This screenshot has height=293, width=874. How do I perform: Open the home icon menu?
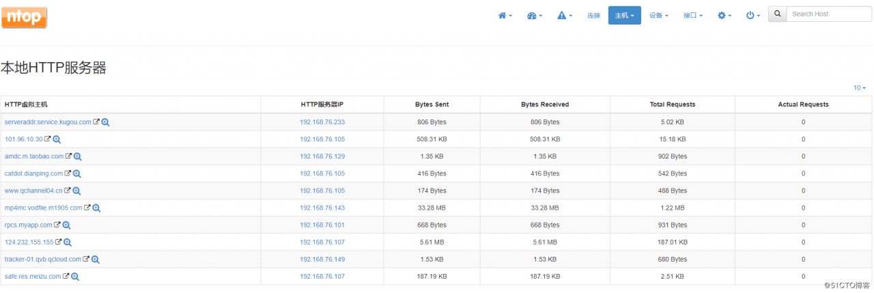(505, 15)
